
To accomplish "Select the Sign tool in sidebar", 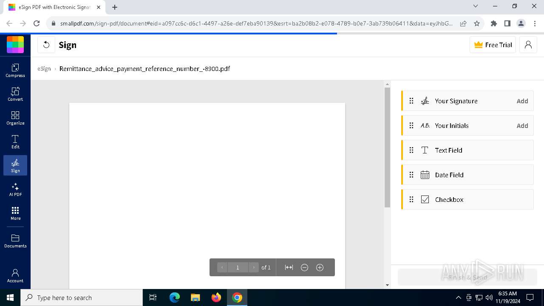I will pos(15,165).
